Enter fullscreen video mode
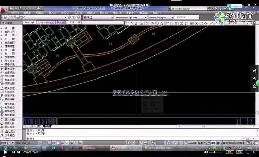This screenshot has width=259, height=157. [x=248, y=152]
